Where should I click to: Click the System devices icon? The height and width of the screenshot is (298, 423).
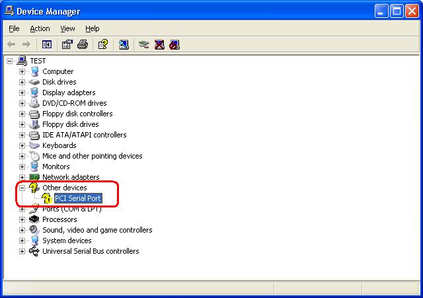coord(34,241)
